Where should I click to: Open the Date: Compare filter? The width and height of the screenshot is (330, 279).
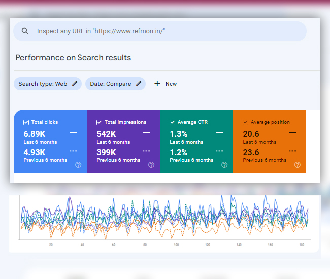point(111,84)
